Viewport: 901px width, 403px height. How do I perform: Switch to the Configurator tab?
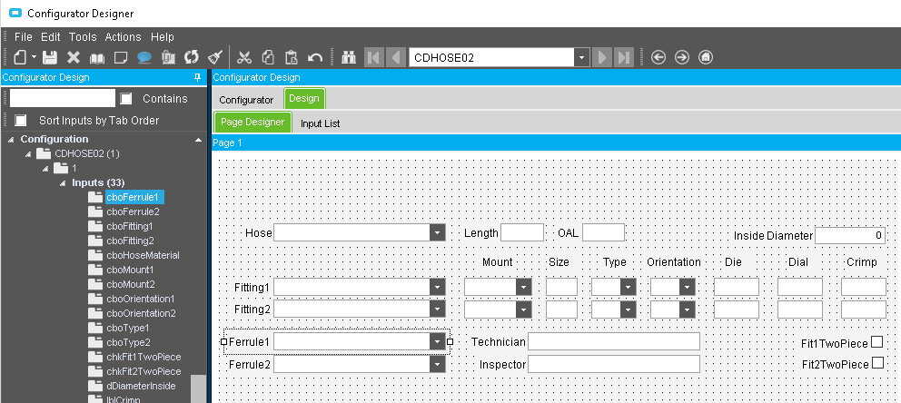click(x=246, y=99)
